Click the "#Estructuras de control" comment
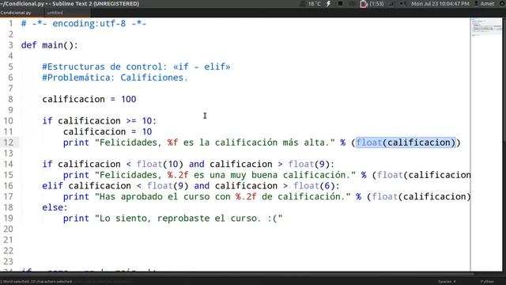Viewport: 506px width, 285px height. pos(137,66)
